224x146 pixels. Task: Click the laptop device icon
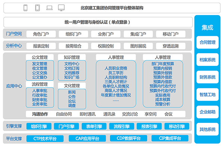coord(49,8)
